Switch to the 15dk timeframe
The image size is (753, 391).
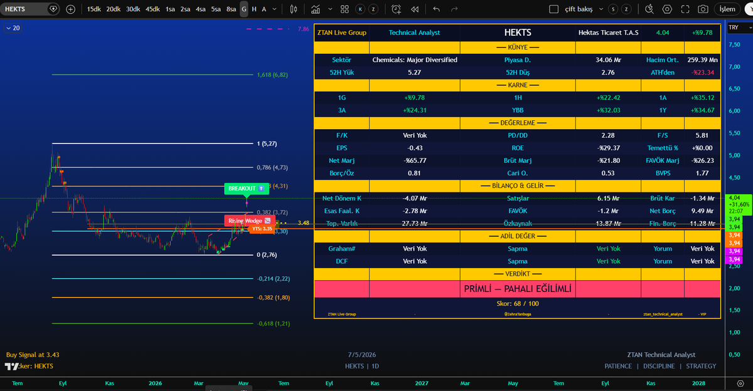tap(93, 9)
